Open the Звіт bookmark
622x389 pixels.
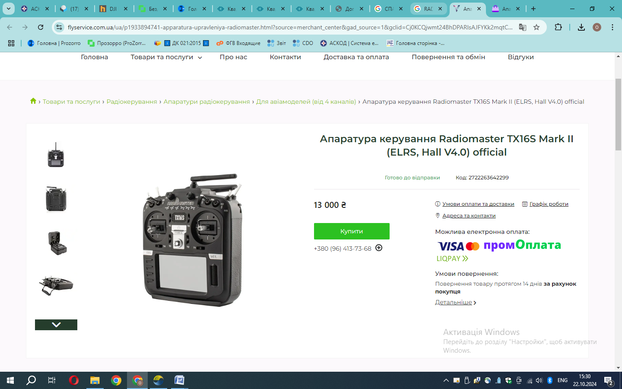pos(276,43)
